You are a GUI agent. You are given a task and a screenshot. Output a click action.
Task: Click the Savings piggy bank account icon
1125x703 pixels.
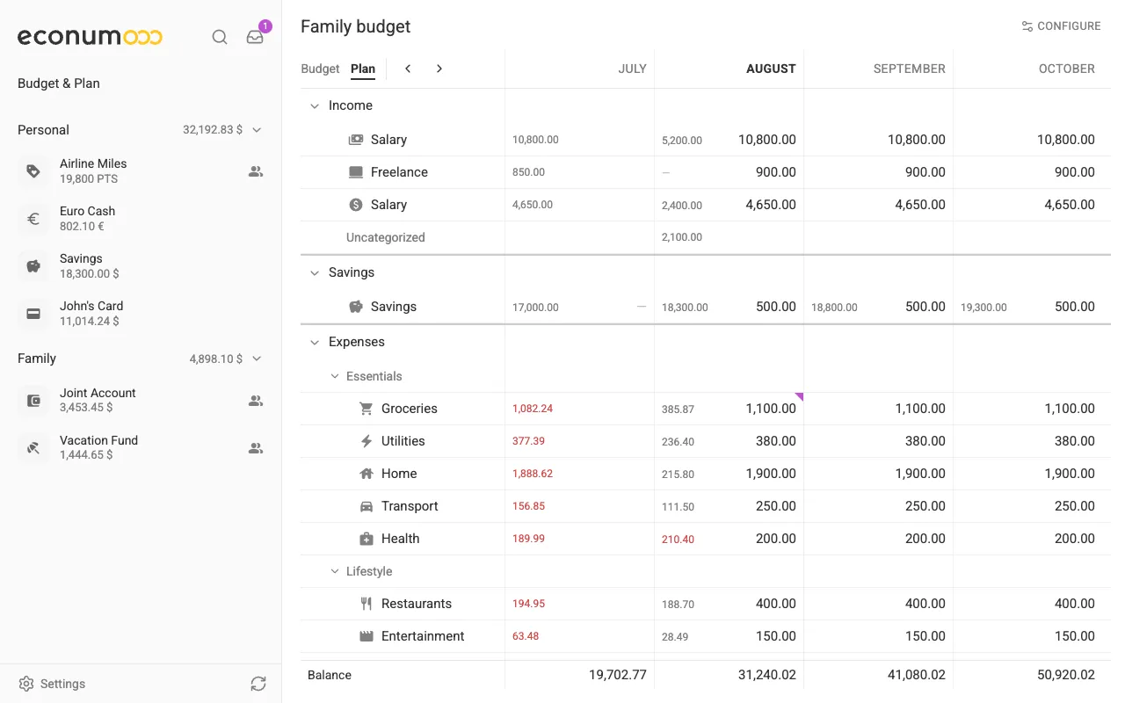[x=33, y=266]
